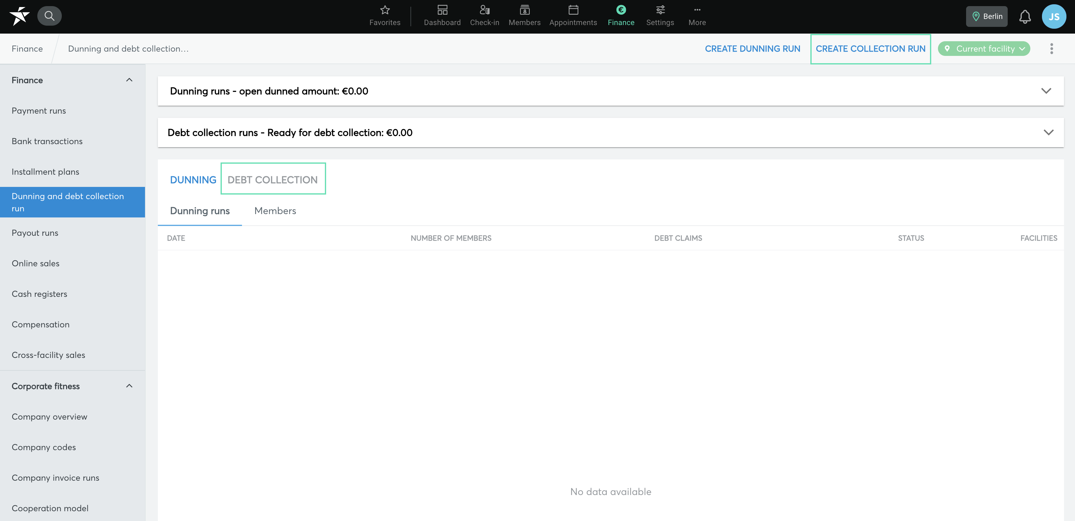Open Cooperation model in sidebar
The height and width of the screenshot is (521, 1075).
click(x=73, y=508)
